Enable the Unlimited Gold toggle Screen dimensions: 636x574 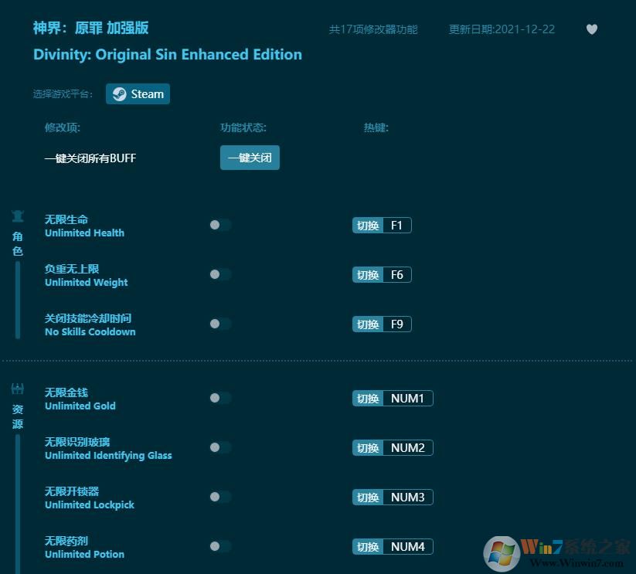tap(220, 398)
